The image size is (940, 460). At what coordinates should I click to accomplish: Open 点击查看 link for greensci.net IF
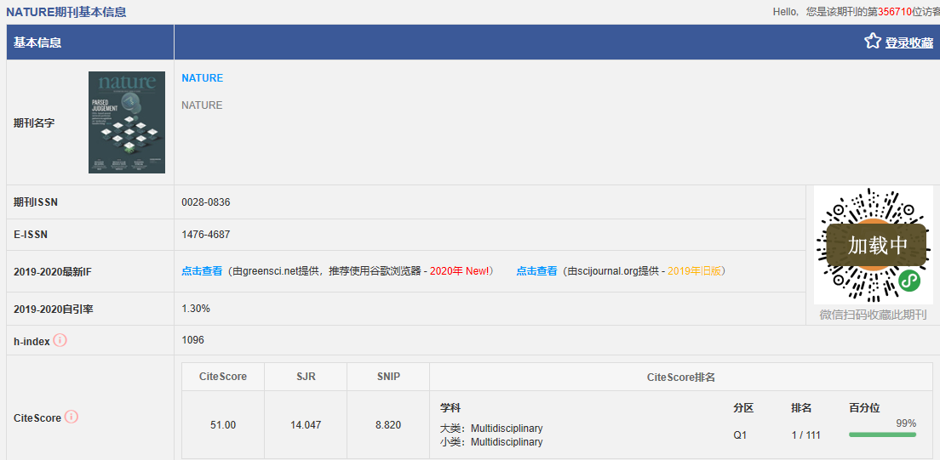[202, 270]
